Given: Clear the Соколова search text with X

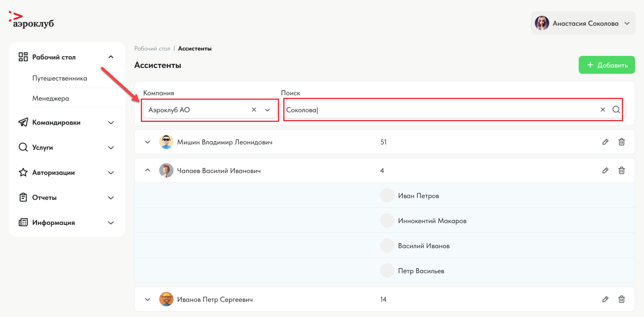Looking at the screenshot, I should pyautogui.click(x=603, y=110).
